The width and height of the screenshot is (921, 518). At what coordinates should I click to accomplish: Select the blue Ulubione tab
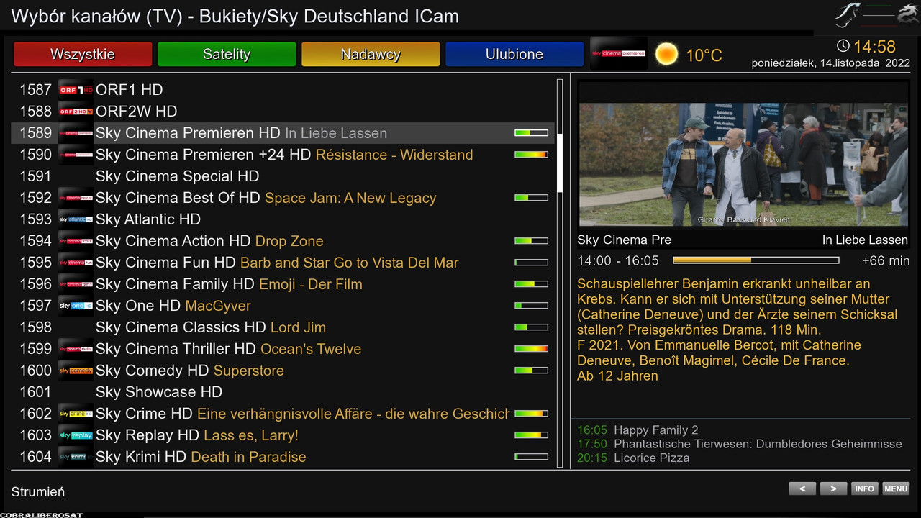514,54
